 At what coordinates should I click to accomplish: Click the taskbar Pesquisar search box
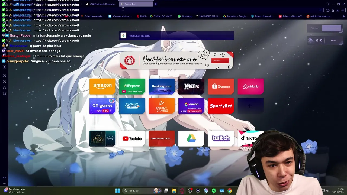point(141,191)
